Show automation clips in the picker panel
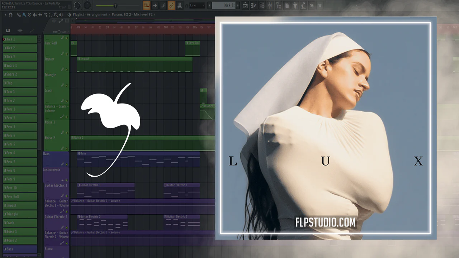This screenshot has height=258, width=459. pos(32,30)
